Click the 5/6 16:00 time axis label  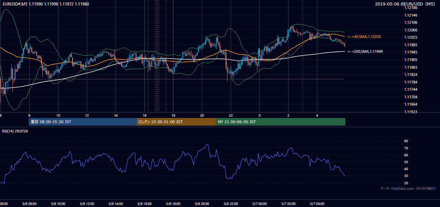(144, 204)
